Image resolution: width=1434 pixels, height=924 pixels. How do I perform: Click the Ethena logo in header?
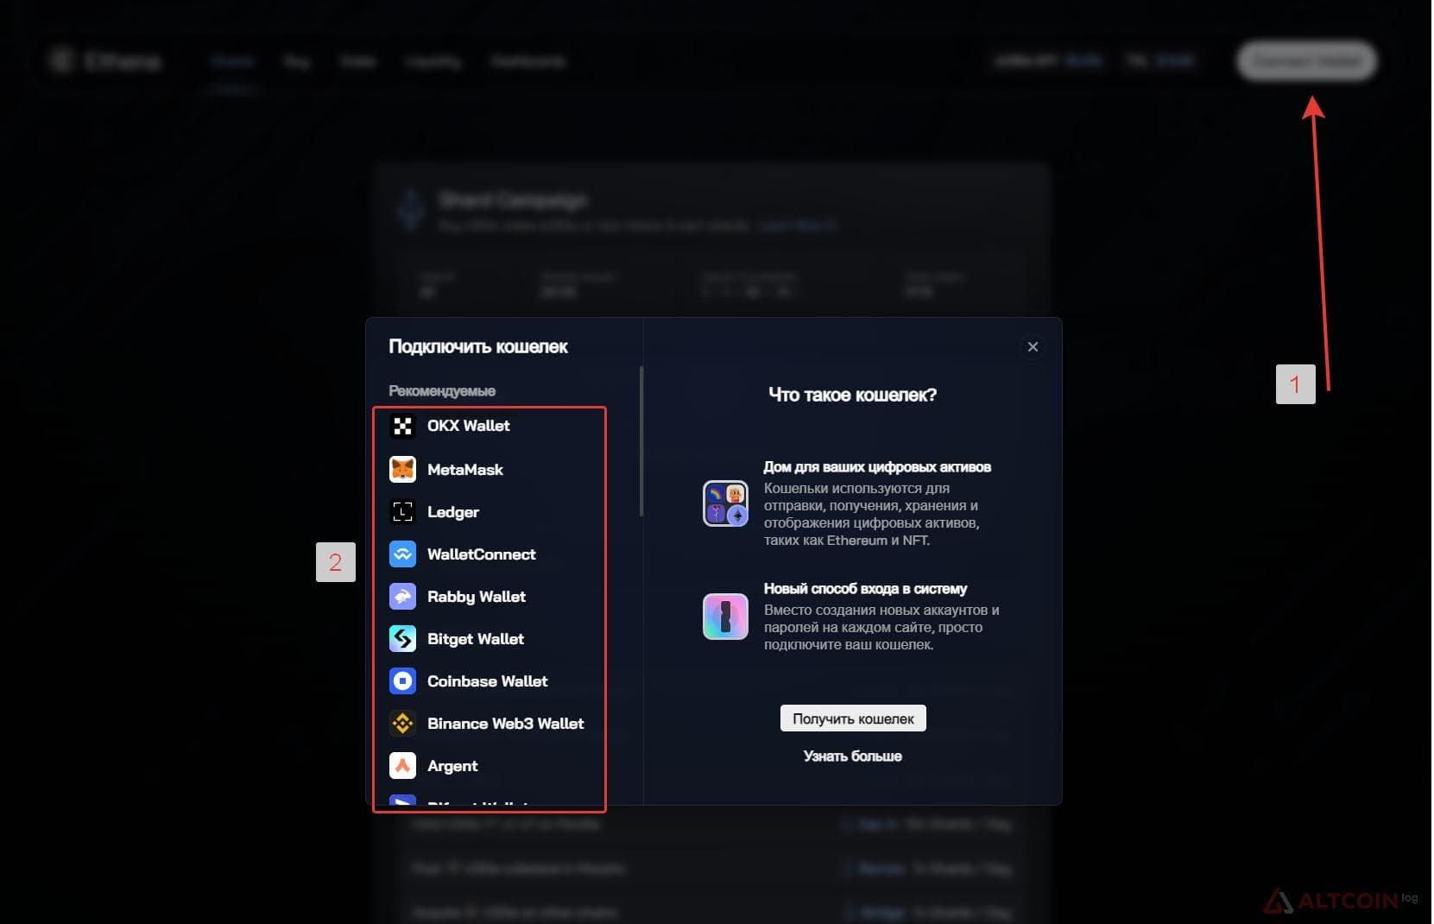[105, 61]
